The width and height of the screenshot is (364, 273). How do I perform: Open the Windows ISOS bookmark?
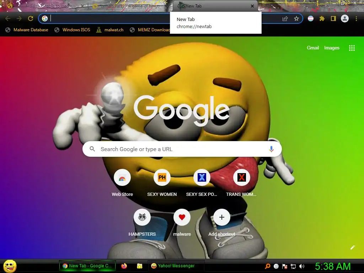point(72,30)
